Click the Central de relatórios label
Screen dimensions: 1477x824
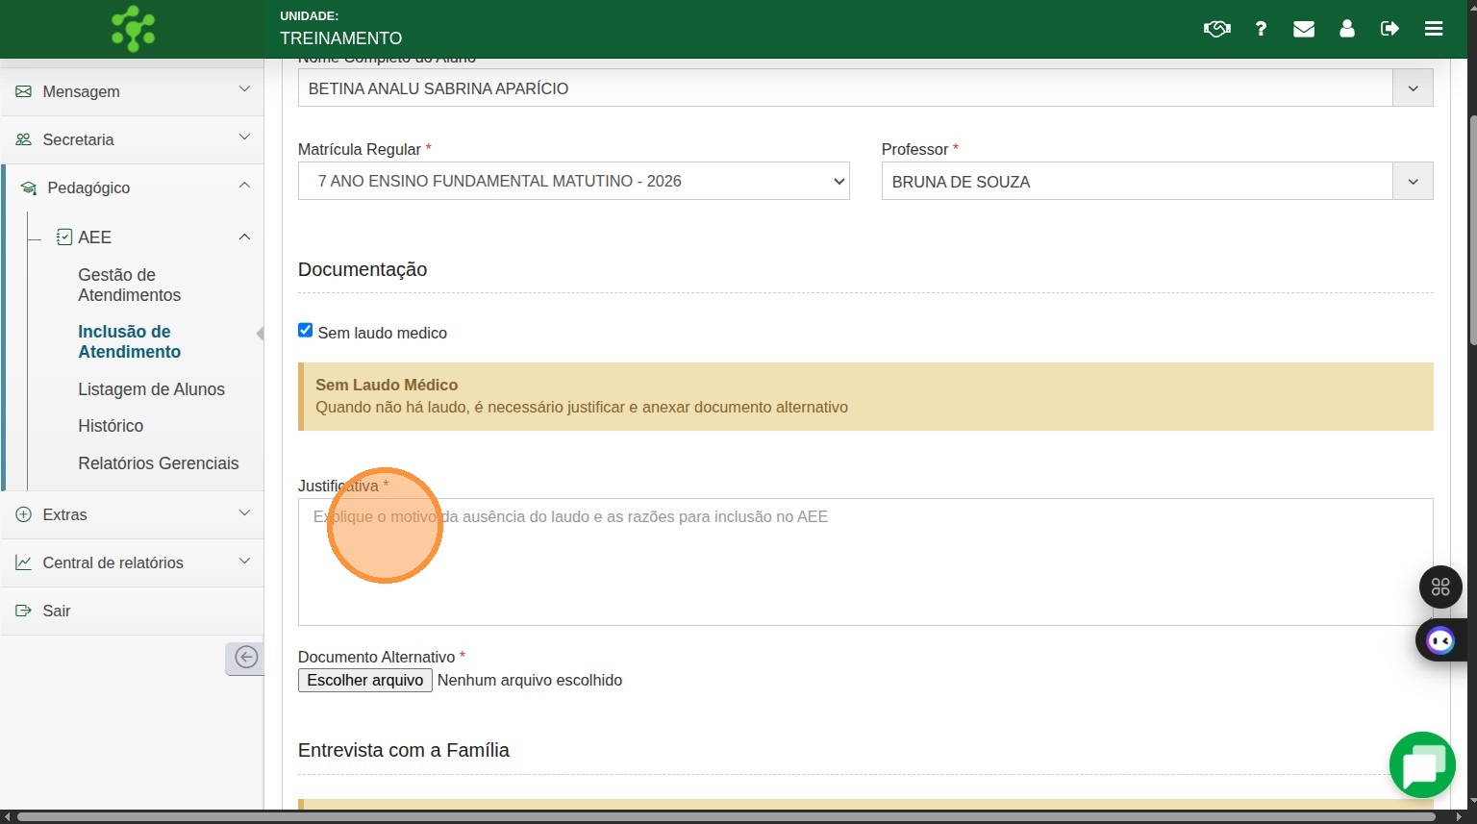coord(113,562)
